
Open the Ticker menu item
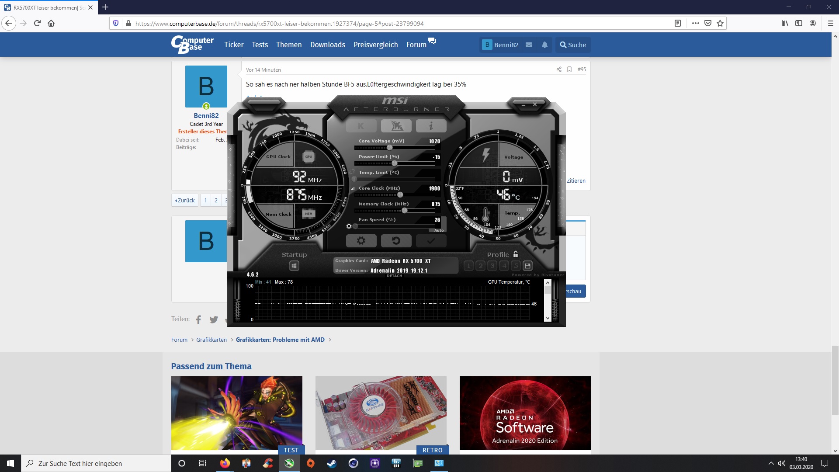234,45
